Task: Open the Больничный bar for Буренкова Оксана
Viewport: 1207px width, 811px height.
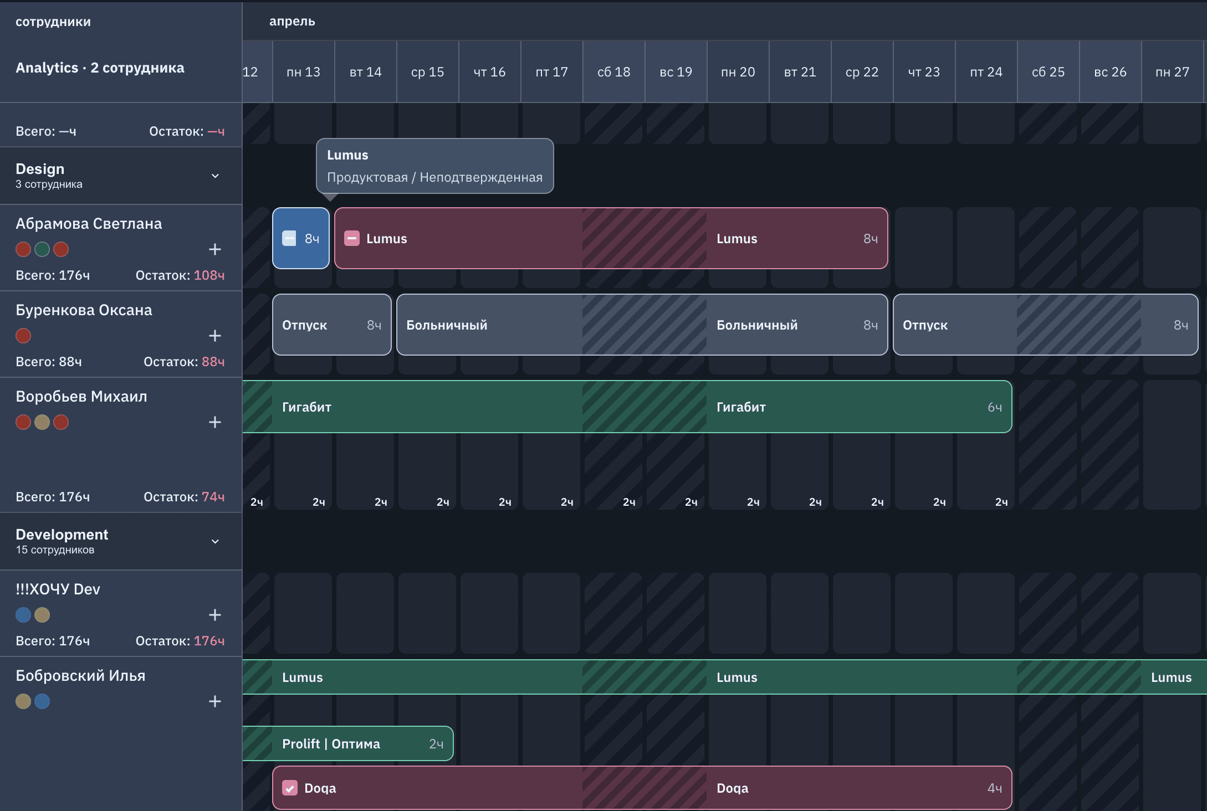Action: tap(642, 325)
